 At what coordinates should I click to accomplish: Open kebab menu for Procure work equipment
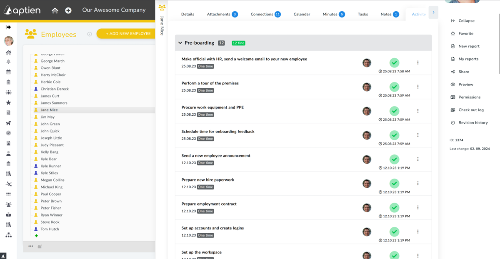point(418,111)
